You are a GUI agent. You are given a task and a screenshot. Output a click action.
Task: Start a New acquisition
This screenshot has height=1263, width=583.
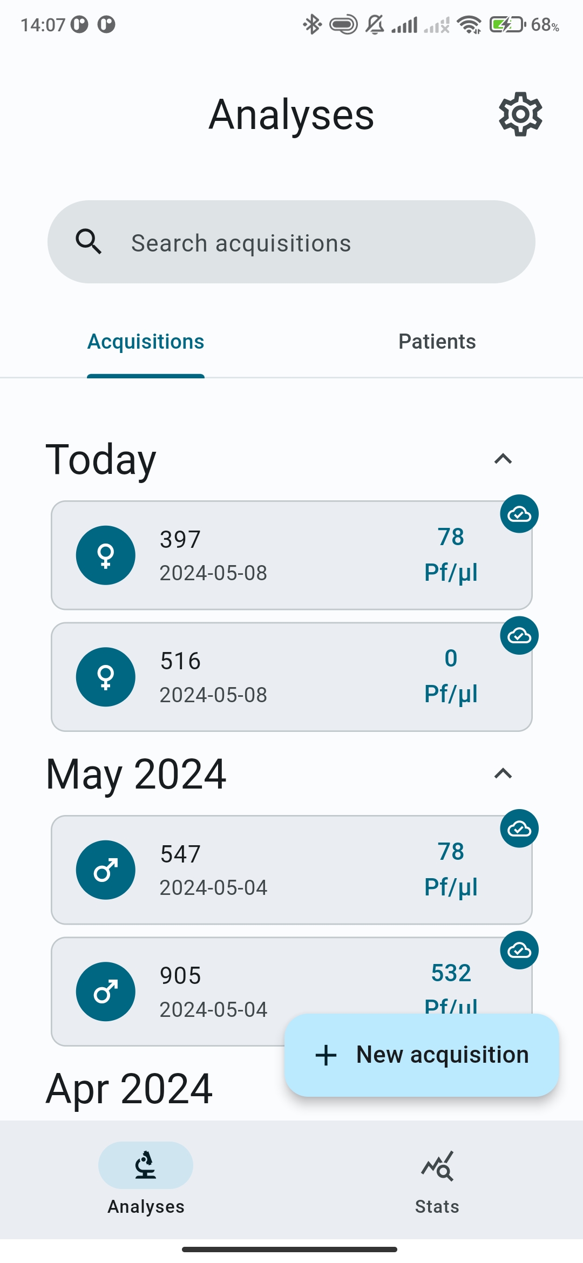[422, 1055]
